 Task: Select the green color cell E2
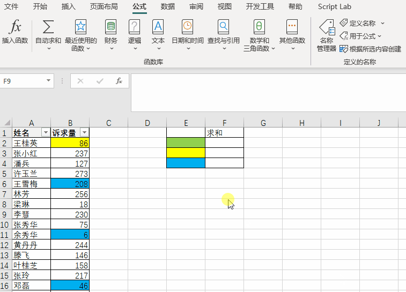tap(186, 143)
